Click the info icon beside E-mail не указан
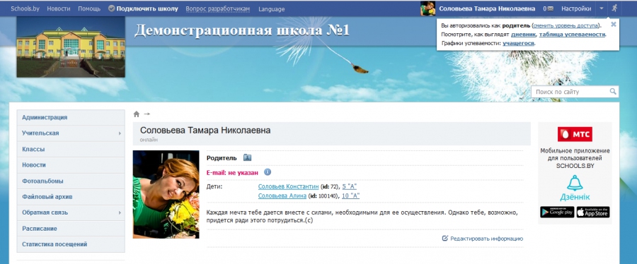Viewport: 637px width, 264px height. (x=268, y=172)
